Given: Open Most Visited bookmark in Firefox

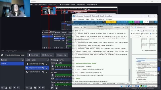Looking at the screenshot, I should [x=135, y=34].
